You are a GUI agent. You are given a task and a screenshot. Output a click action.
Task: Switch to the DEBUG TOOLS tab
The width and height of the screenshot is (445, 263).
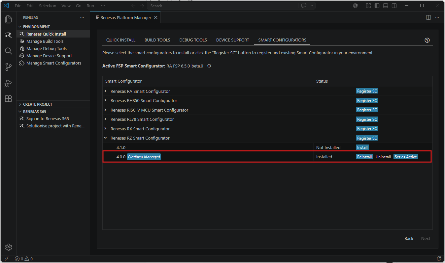[193, 40]
